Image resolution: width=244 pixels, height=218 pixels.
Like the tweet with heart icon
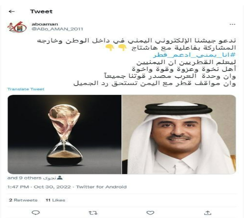pyautogui.click(x=150, y=213)
